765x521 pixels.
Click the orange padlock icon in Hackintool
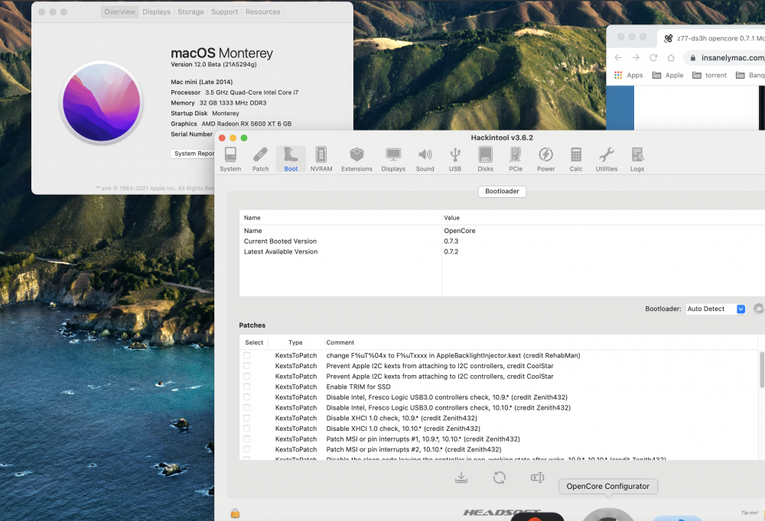click(x=235, y=513)
